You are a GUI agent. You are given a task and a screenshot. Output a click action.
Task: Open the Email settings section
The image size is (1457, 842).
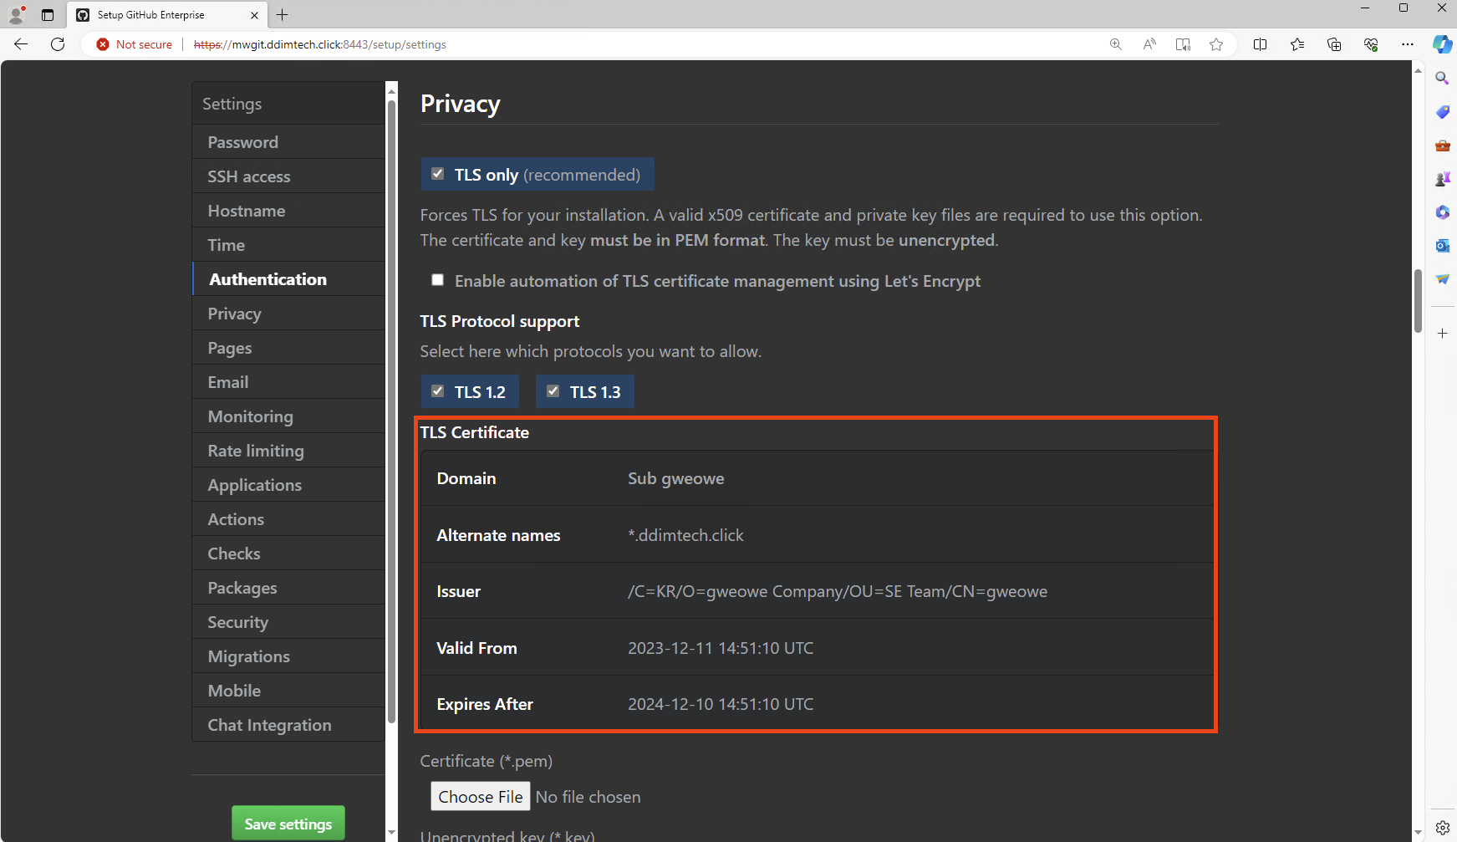288,382
